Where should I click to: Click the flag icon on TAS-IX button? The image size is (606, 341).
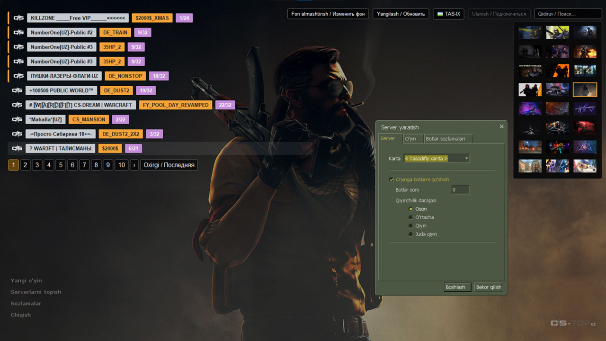pos(440,14)
